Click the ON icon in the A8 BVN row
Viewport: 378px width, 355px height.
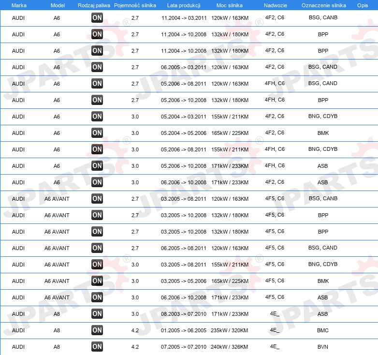point(97,347)
